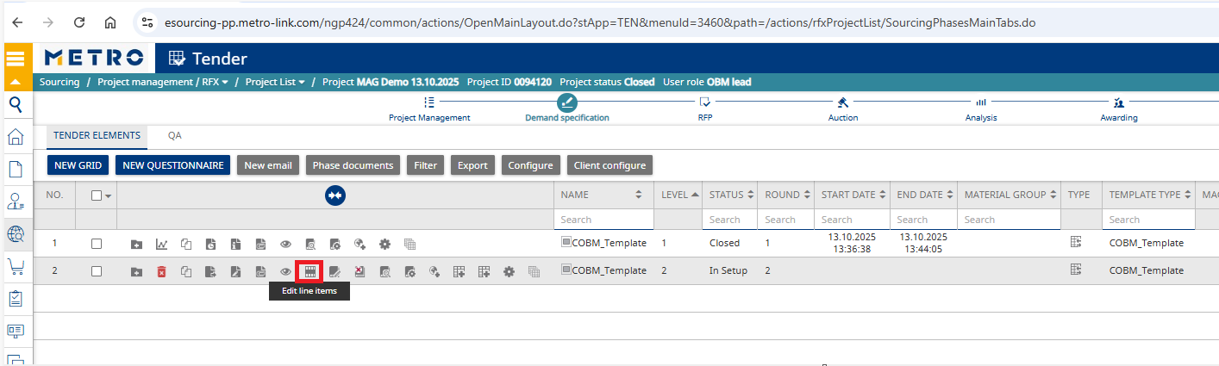The height and width of the screenshot is (366, 1219).
Task: Toggle the eye visibility icon in row 1
Action: click(285, 244)
